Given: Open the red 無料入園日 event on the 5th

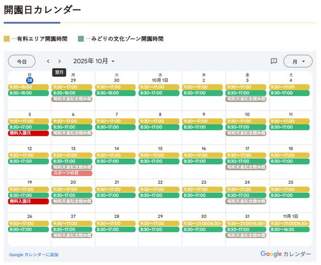Looking at the screenshot, I should click(x=28, y=133).
